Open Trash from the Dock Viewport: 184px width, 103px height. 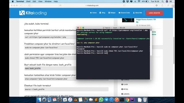145,100
